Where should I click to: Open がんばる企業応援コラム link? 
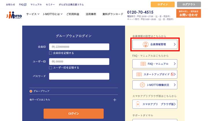pyautogui.click(x=71, y=5)
